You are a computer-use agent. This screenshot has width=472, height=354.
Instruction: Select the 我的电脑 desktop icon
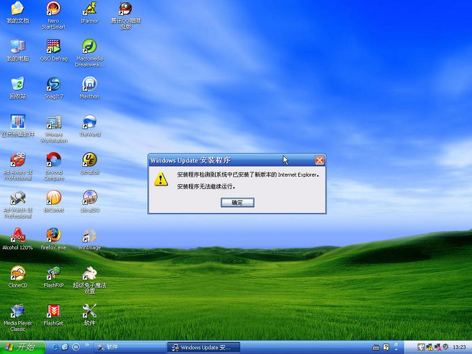pyautogui.click(x=18, y=51)
